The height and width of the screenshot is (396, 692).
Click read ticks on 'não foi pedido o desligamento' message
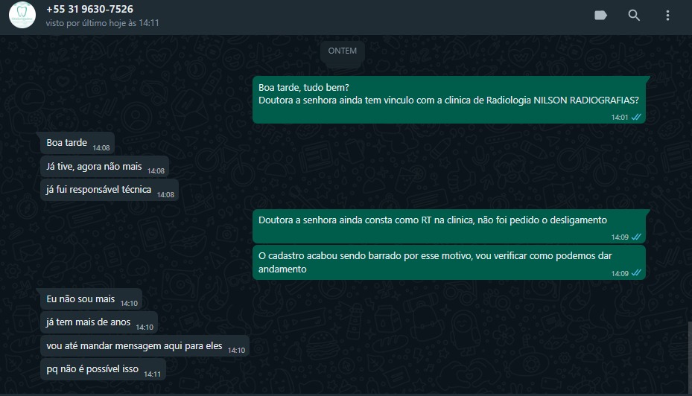pos(636,237)
